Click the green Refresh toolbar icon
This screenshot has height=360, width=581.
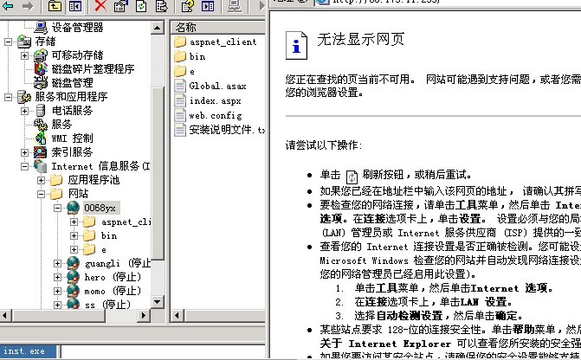coord(141,6)
